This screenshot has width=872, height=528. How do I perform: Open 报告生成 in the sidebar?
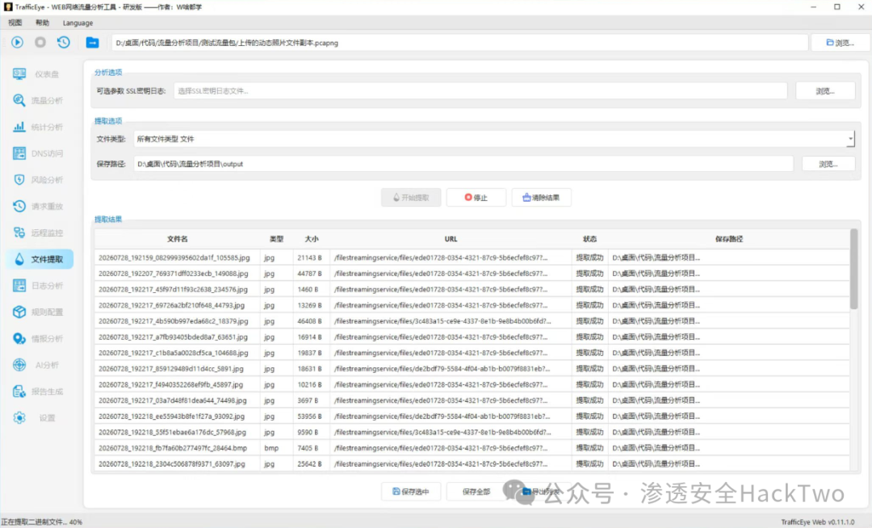(x=40, y=392)
